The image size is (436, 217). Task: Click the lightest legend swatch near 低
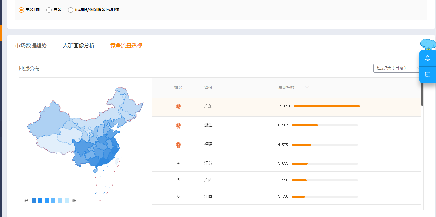(x=67, y=201)
